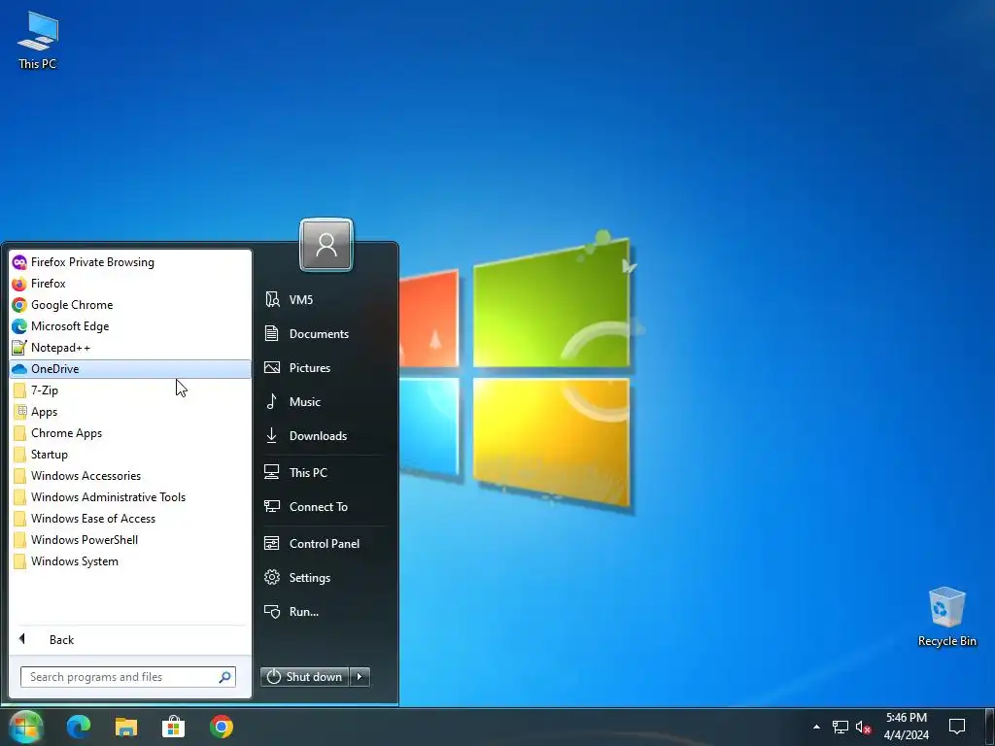Expand the Windows PowerShell folder
The height and width of the screenshot is (746, 995).
click(x=130, y=540)
